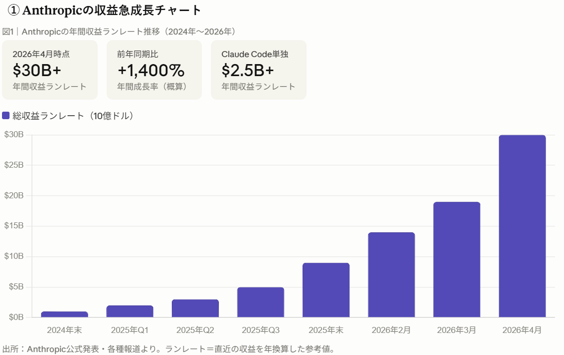Click the 2025年Q1 bar
Viewport: 564px width, 355px height.
[x=130, y=311]
